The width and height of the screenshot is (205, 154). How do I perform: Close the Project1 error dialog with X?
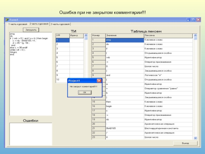99,81
